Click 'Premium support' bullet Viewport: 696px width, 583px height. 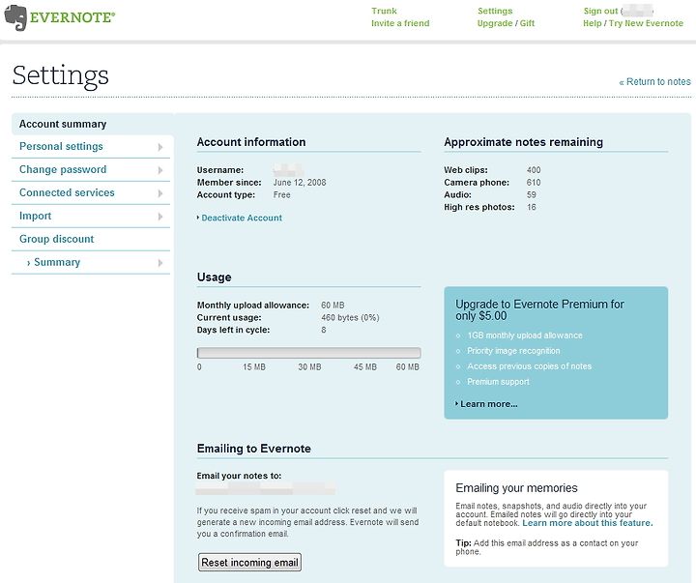(498, 382)
